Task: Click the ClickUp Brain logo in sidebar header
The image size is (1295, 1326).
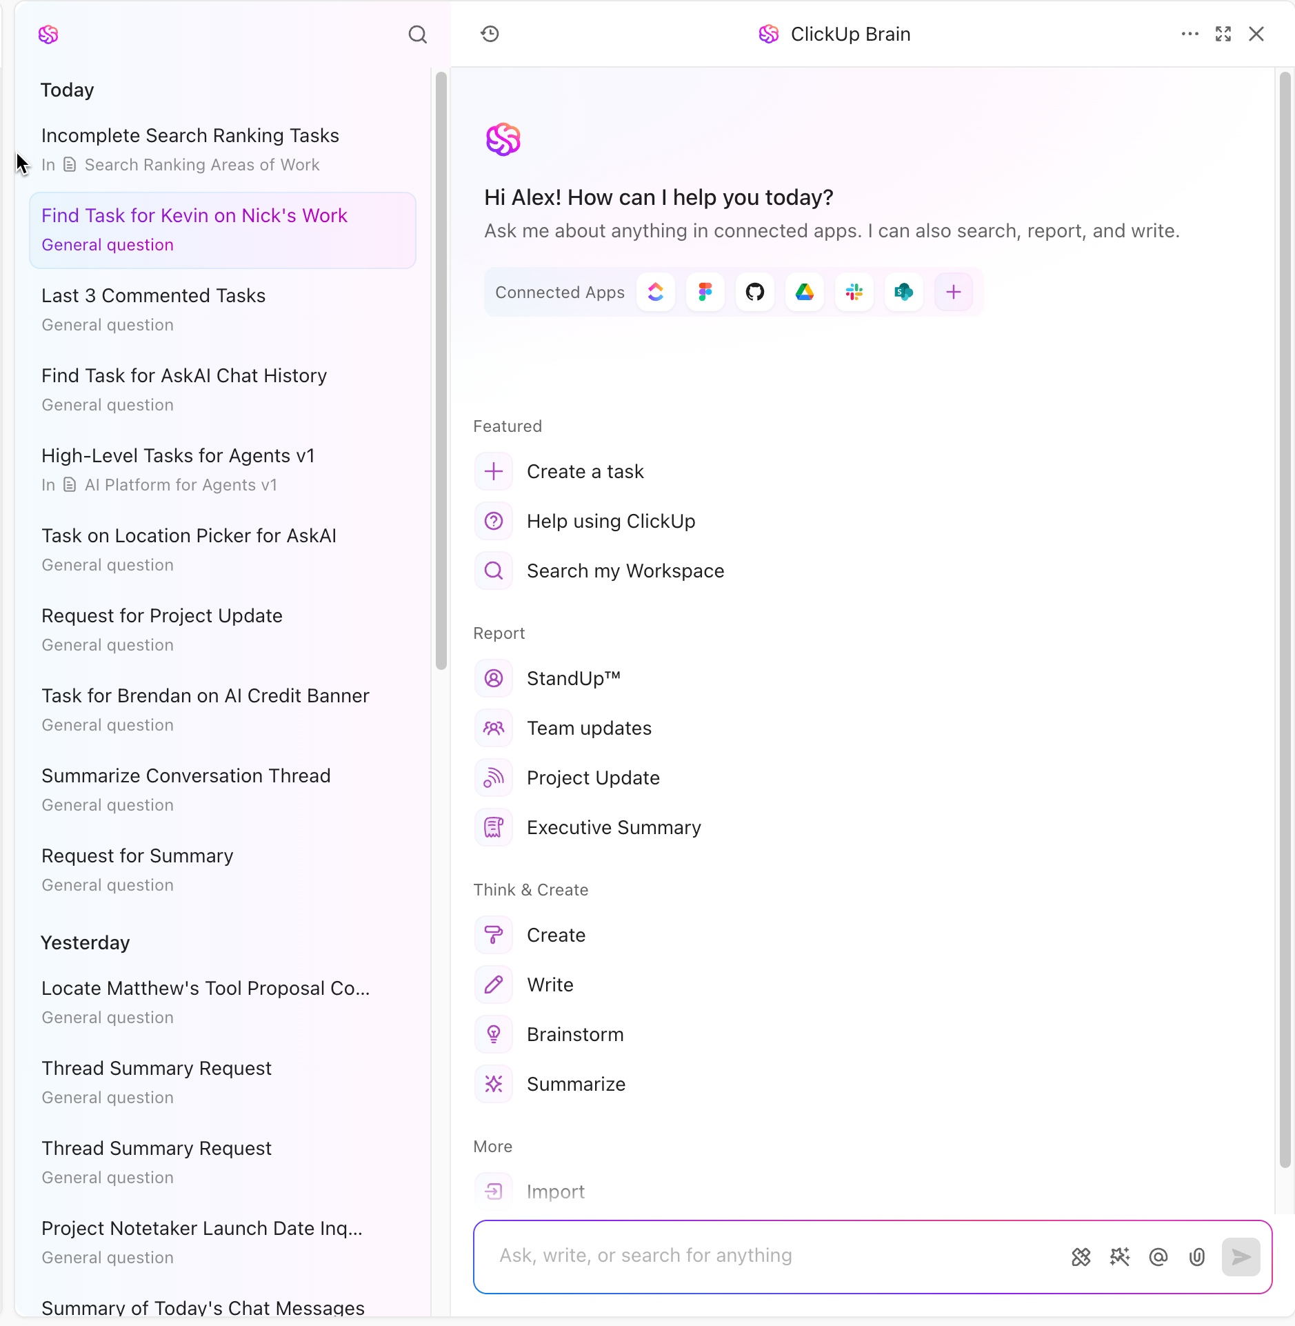Action: 48,34
